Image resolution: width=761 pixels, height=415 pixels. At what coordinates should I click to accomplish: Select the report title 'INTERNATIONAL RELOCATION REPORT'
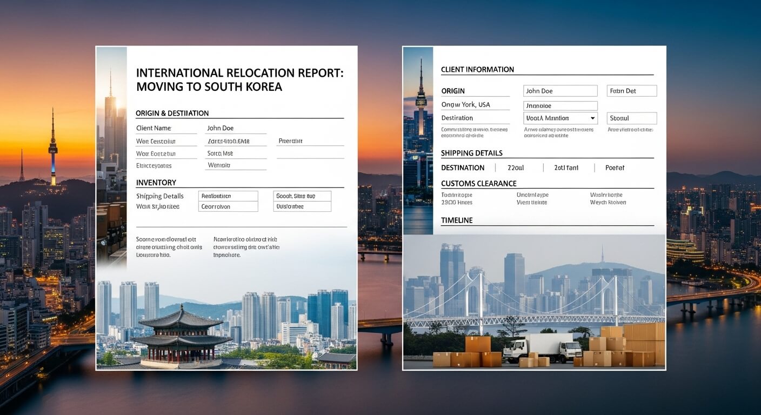[x=239, y=73]
